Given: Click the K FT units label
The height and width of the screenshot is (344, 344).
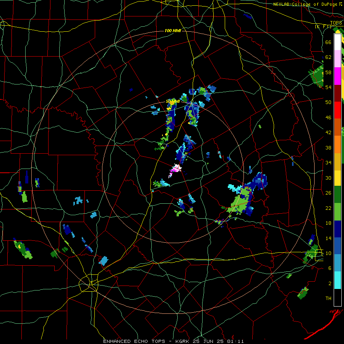Looking at the screenshot, I should (323, 27).
